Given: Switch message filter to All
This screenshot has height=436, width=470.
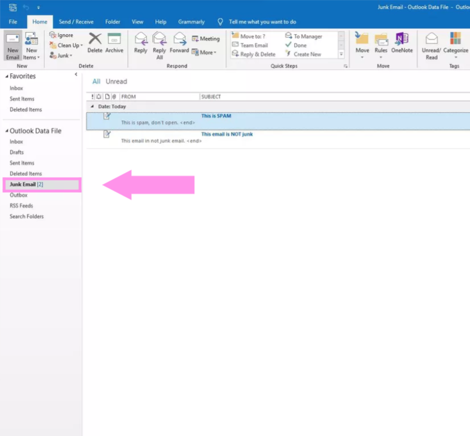Looking at the screenshot, I should 96,81.
